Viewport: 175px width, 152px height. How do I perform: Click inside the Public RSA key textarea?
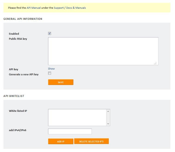point(103,51)
